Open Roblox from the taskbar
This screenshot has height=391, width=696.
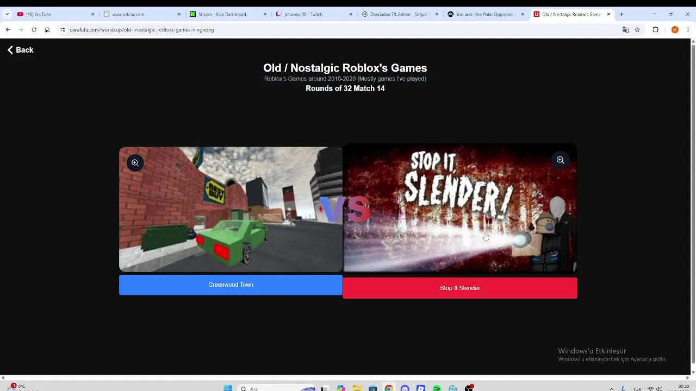pyautogui.click(x=420, y=388)
